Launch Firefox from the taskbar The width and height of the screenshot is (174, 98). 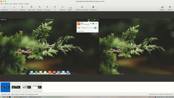coord(8,97)
